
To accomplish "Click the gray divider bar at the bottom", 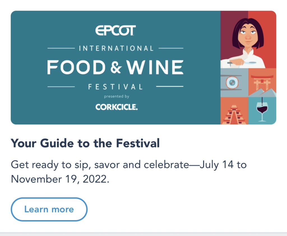I will pyautogui.click(x=143, y=234).
